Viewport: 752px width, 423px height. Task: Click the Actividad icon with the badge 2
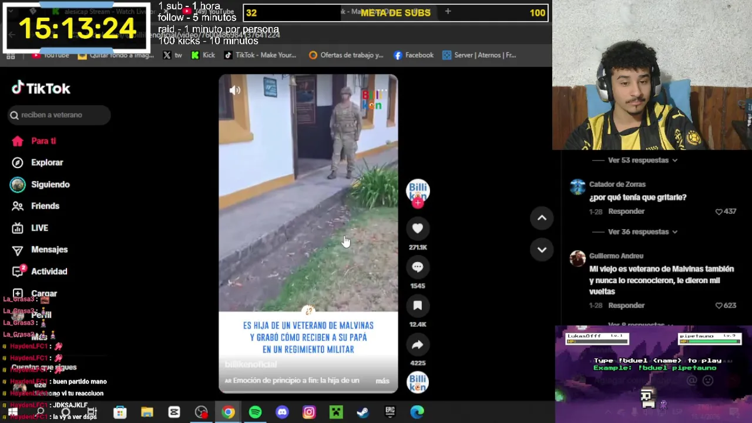18,271
